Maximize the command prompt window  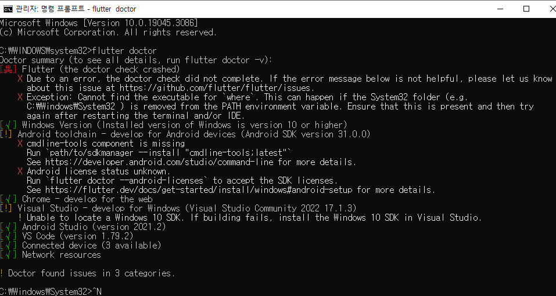(526, 9)
